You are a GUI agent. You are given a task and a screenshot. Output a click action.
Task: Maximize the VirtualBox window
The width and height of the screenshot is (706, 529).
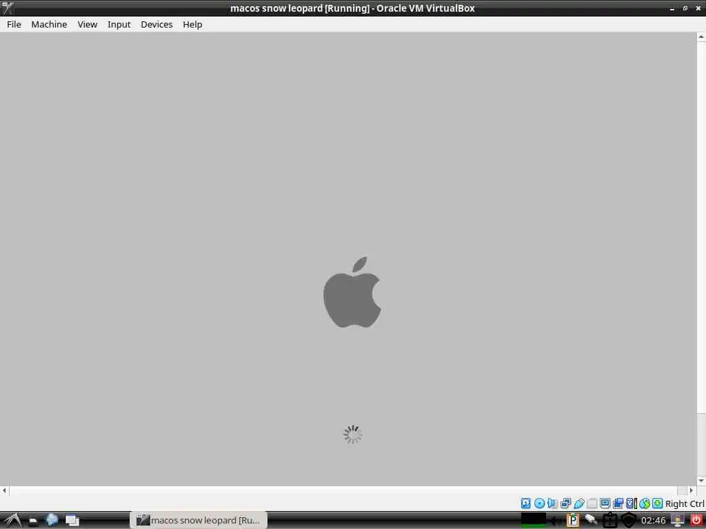click(x=685, y=8)
